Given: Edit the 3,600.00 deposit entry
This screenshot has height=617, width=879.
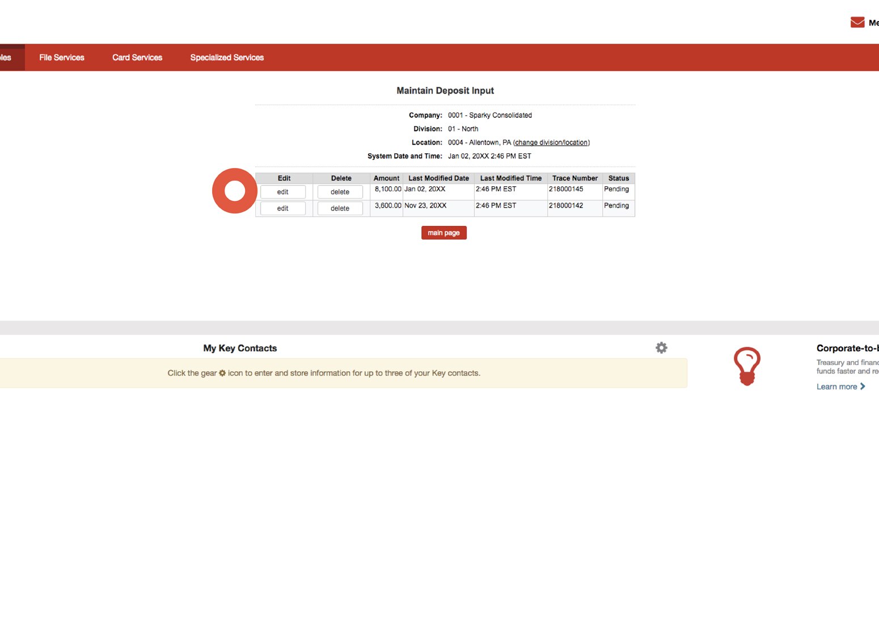Looking at the screenshot, I should tap(282, 208).
